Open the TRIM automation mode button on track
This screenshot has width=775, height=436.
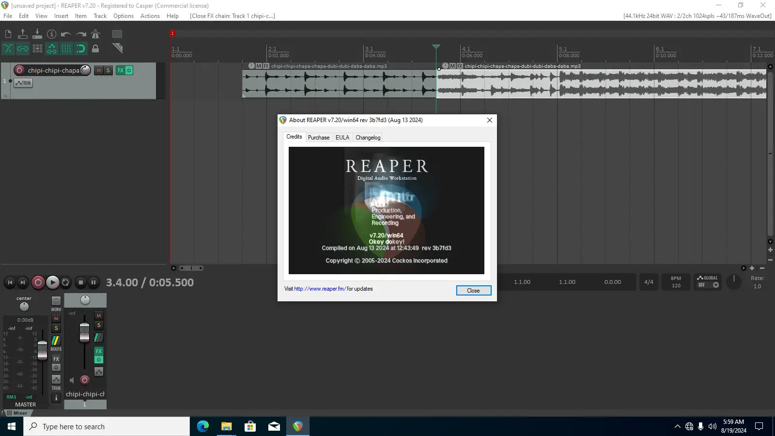pyautogui.click(x=23, y=83)
